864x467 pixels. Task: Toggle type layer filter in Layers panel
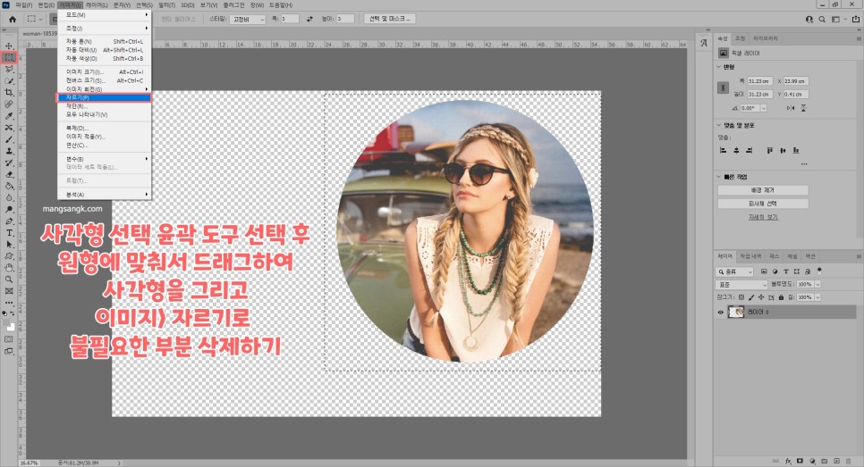pyautogui.click(x=786, y=271)
